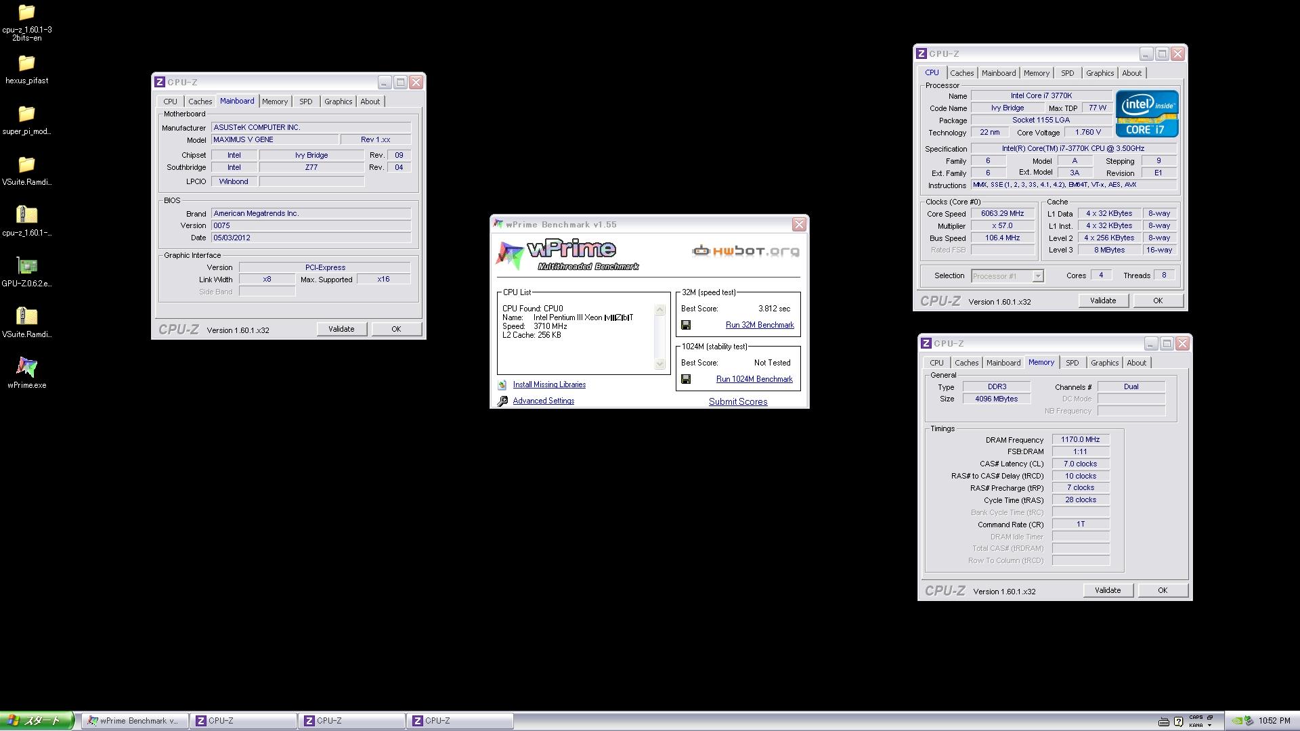Open the Start button on the taskbar
This screenshot has width=1300, height=731.
(37, 721)
